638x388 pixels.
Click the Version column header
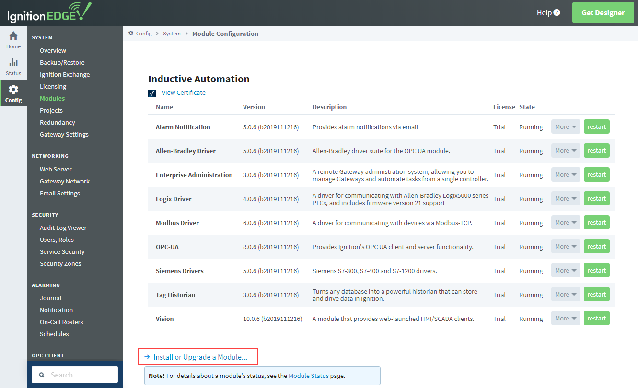tap(254, 107)
